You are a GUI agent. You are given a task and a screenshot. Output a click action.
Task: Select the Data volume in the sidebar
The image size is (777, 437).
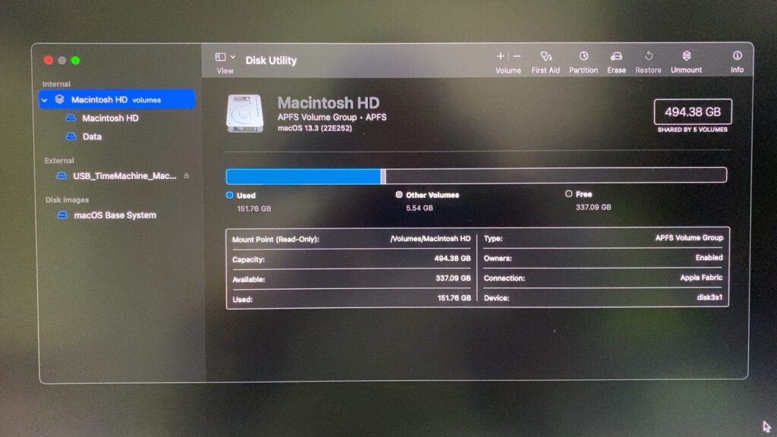point(92,137)
